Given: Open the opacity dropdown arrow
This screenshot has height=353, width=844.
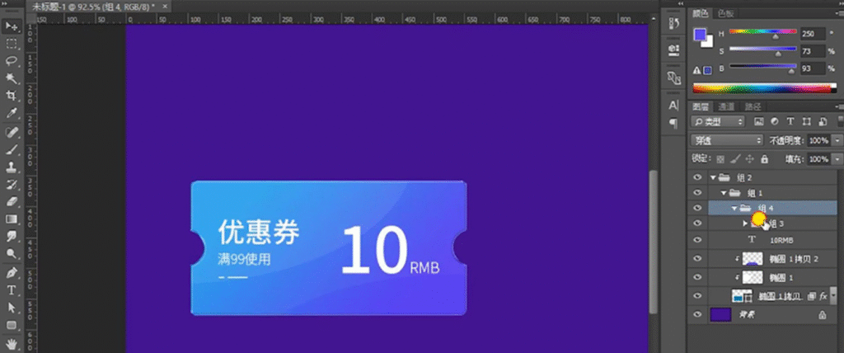Looking at the screenshot, I should (x=837, y=141).
